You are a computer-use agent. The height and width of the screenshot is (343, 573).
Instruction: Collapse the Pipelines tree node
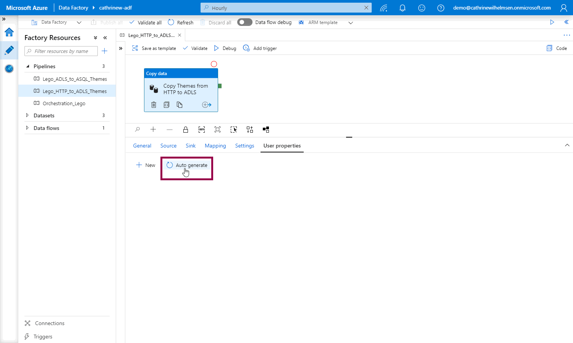pos(28,66)
